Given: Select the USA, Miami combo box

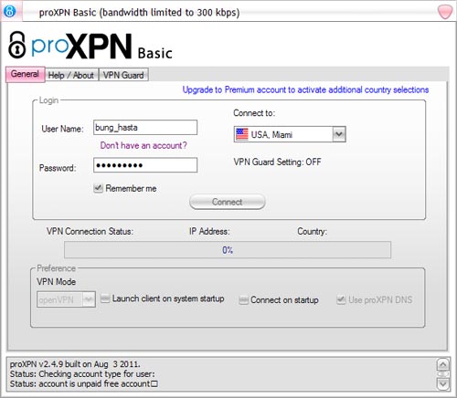Looking at the screenshot, I should (290, 134).
